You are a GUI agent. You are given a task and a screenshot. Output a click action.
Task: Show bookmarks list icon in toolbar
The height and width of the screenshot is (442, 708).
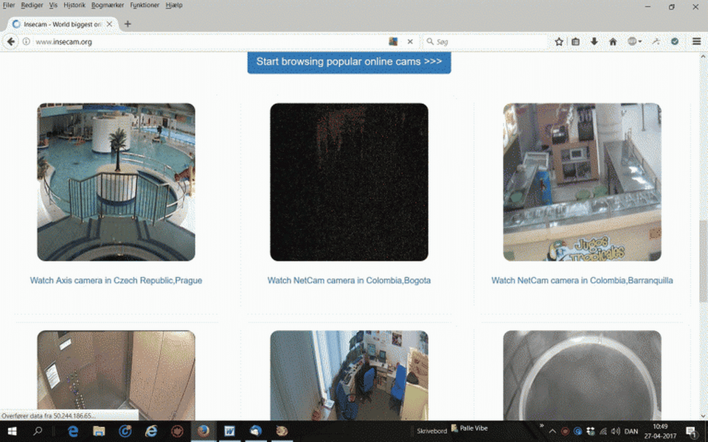pyautogui.click(x=576, y=42)
